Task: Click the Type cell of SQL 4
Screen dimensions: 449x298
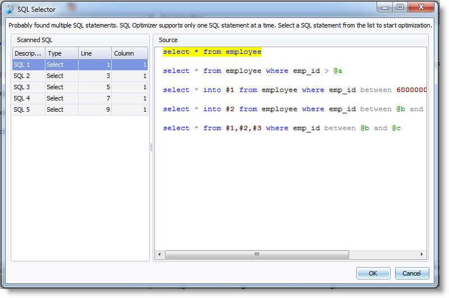Action: 62,98
